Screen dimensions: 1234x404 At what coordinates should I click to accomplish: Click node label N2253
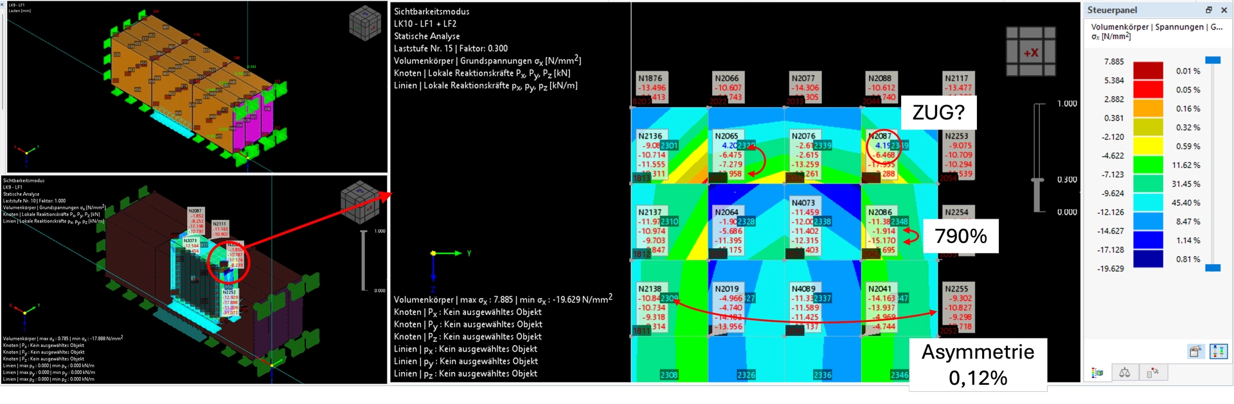coord(956,136)
